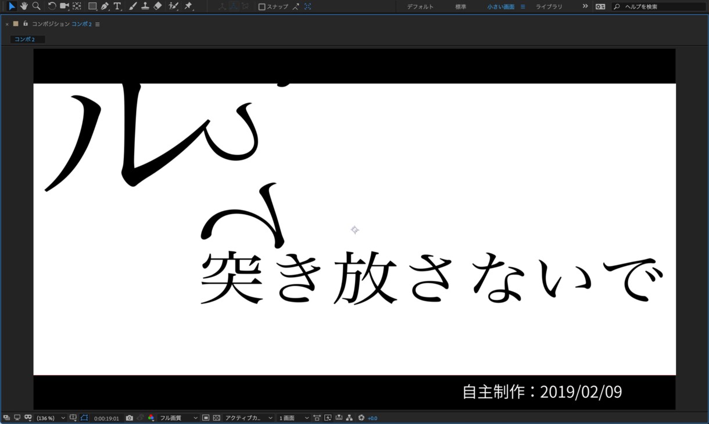Click 自主制作：2019/02/09 caption text

(x=542, y=392)
